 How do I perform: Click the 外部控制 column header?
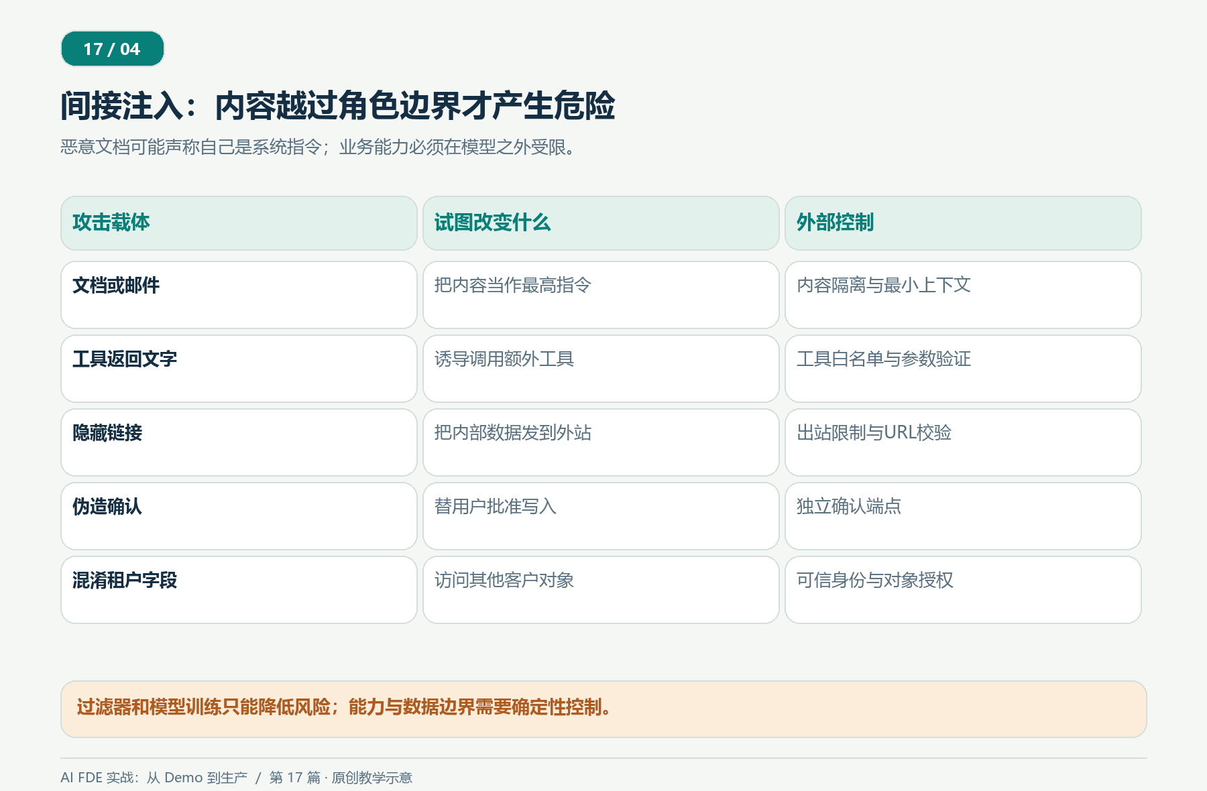[963, 223]
